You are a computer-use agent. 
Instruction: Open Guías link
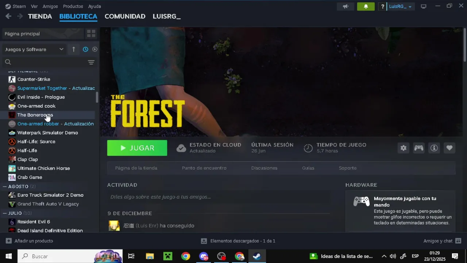point(308,168)
